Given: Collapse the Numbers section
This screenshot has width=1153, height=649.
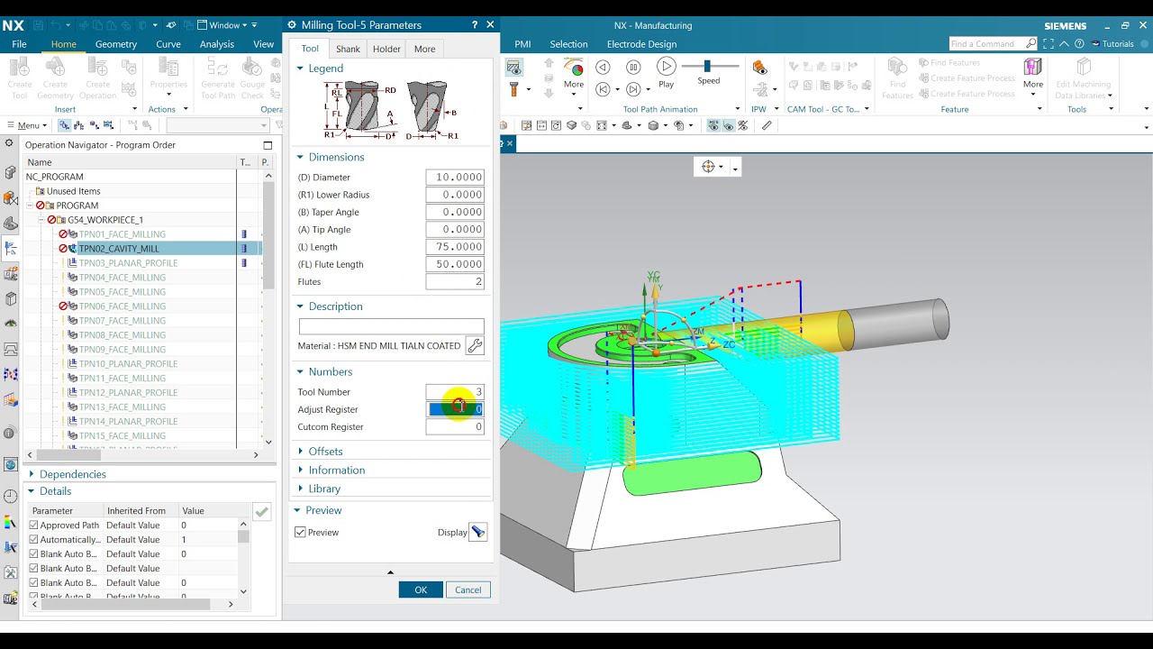Looking at the screenshot, I should [x=301, y=371].
